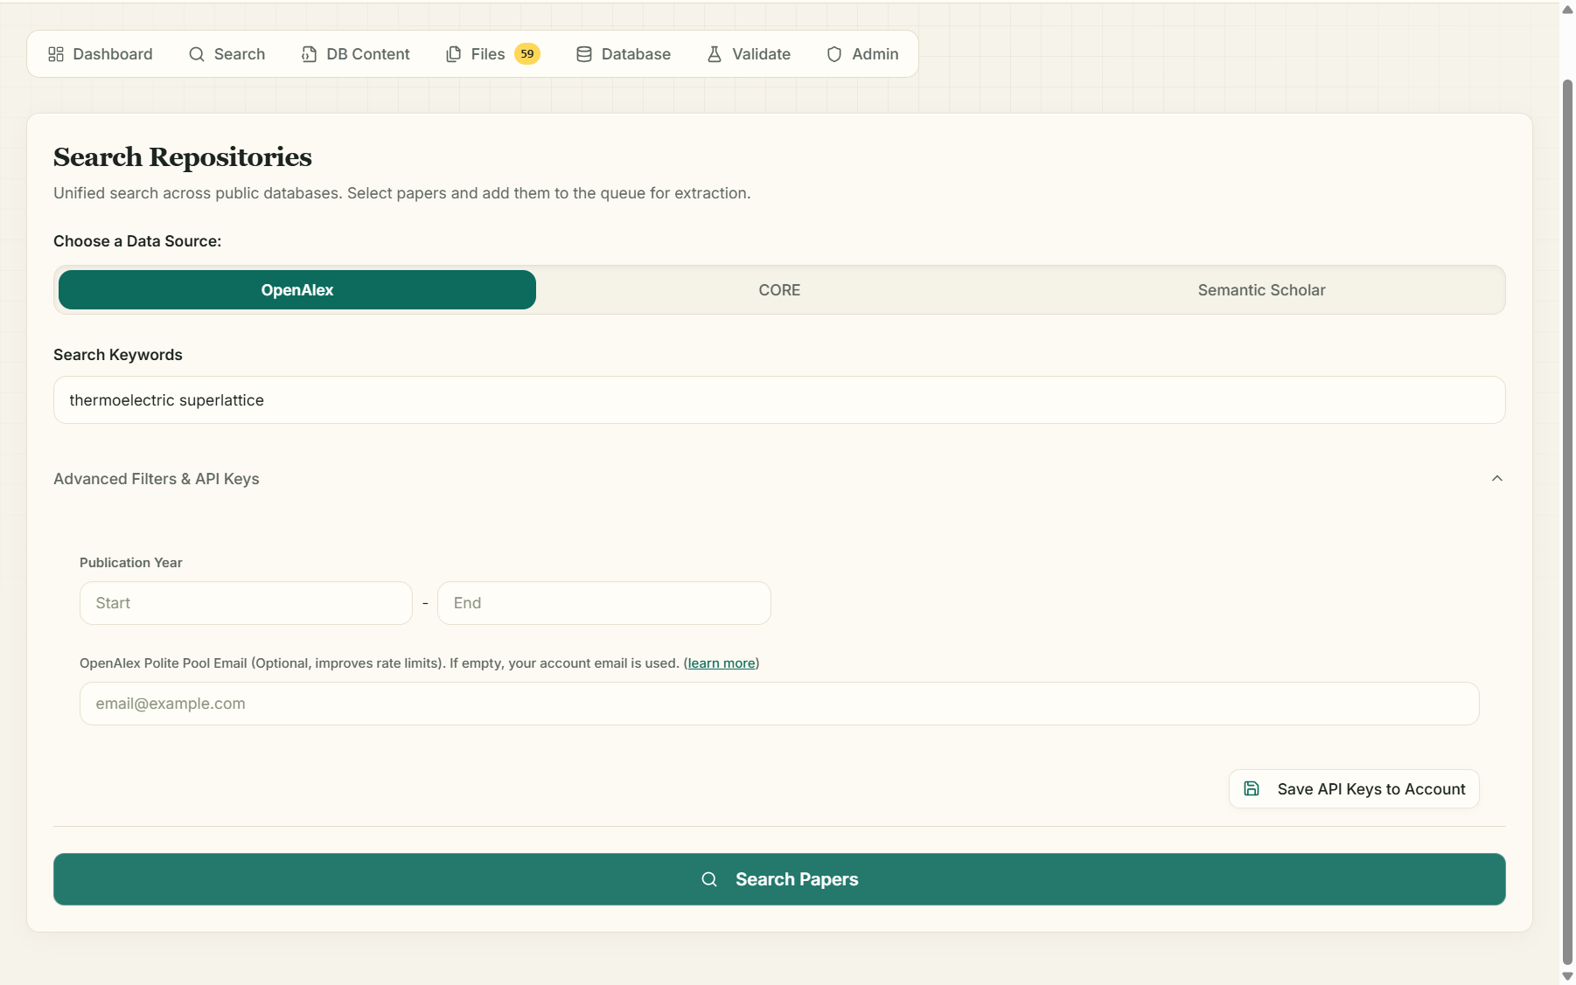1576x985 pixels.
Task: Open the Files tab
Action: (x=492, y=54)
